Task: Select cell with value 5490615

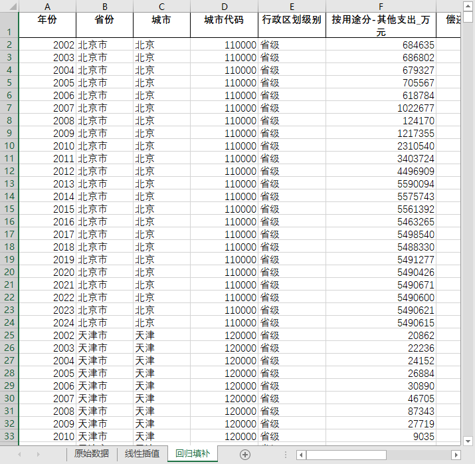Action: coord(381,322)
